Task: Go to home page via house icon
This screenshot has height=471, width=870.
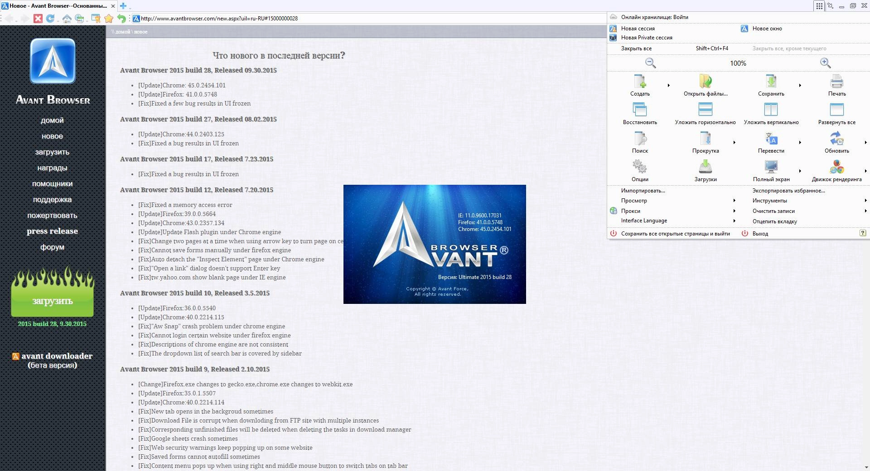Action: (x=67, y=19)
